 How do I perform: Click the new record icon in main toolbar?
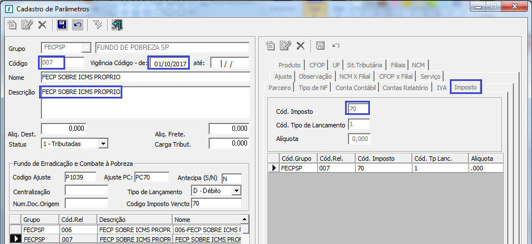click(x=12, y=25)
